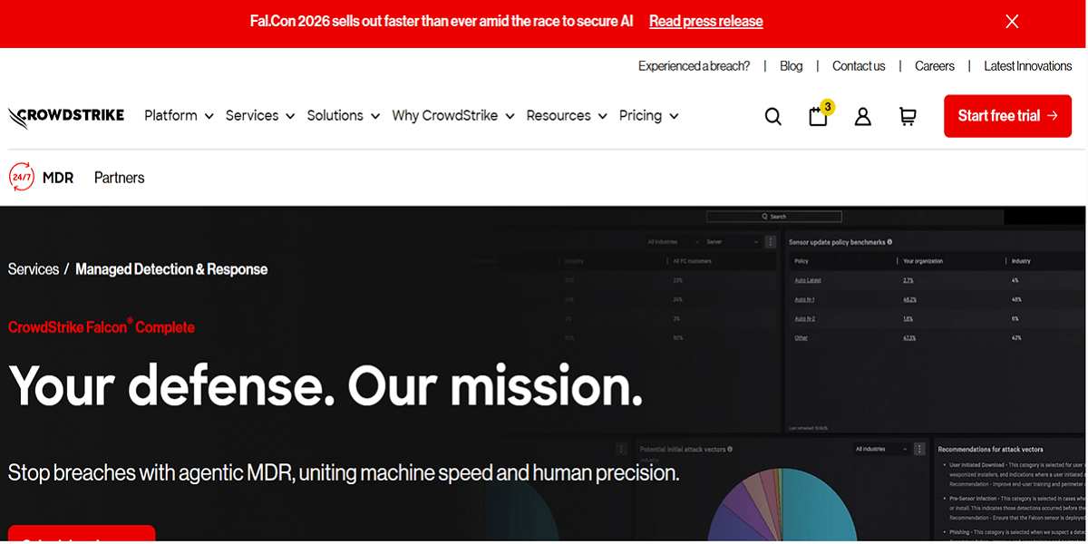This screenshot has width=1088, height=544.
Task: Select the 24/7 MDR circular icon
Action: pos(22,177)
